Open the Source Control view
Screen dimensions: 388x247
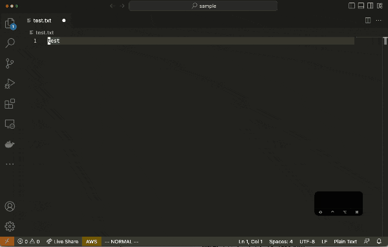pyautogui.click(x=10, y=63)
